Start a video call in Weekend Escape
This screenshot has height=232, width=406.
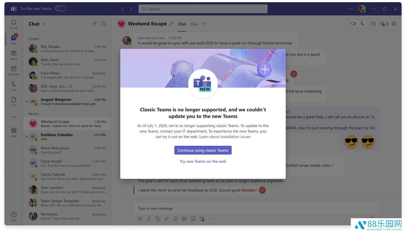[x=353, y=24]
